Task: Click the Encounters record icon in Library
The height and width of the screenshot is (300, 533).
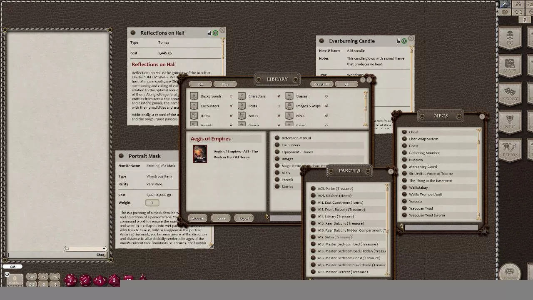Action: click(x=194, y=106)
